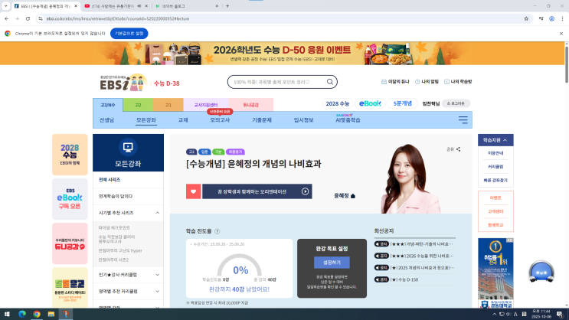Open the Windows Start menu
This screenshot has width=569, height=320.
coord(7,314)
